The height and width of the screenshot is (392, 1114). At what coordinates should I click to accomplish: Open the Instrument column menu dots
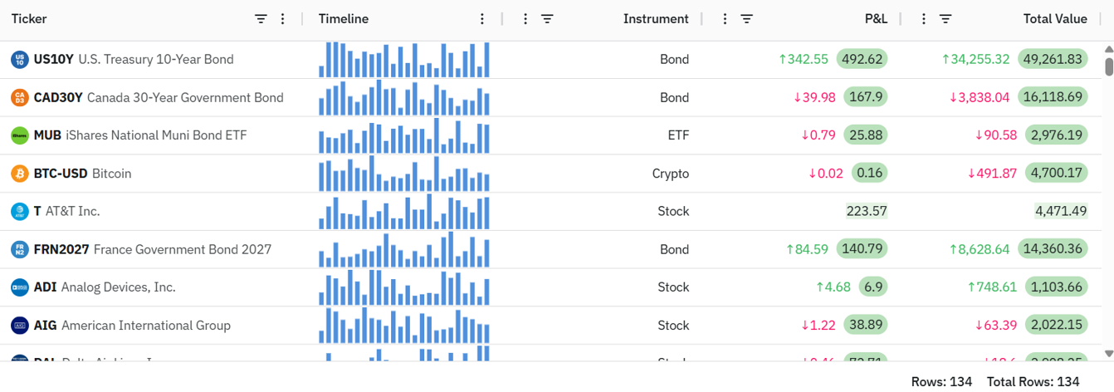525,19
